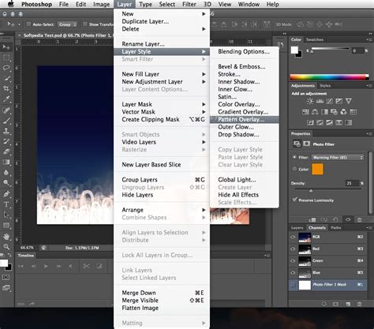The height and width of the screenshot is (329, 374).
Task: Select the Filter radio button
Action: (294, 157)
